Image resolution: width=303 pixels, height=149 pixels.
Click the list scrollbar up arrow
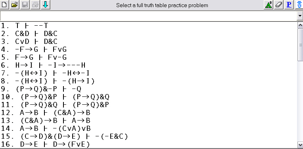click(300, 25)
